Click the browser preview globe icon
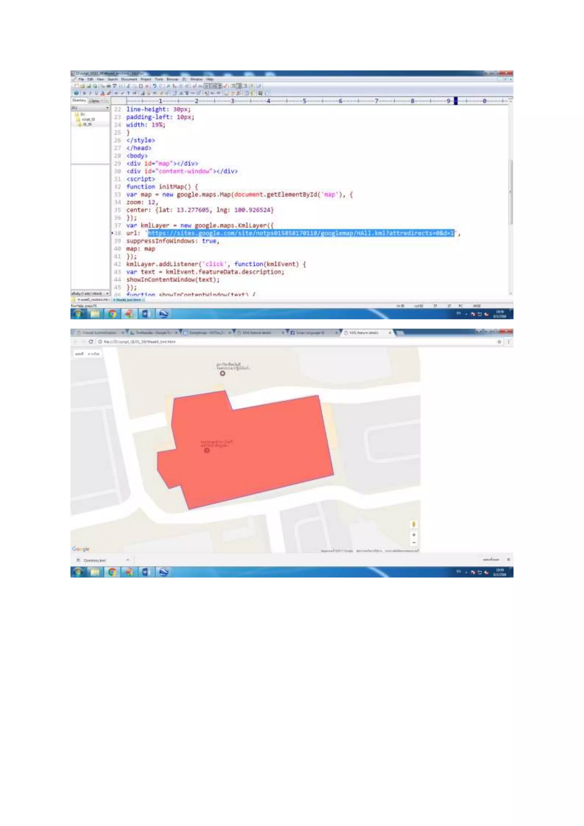This screenshot has width=584, height=826. pos(76,93)
